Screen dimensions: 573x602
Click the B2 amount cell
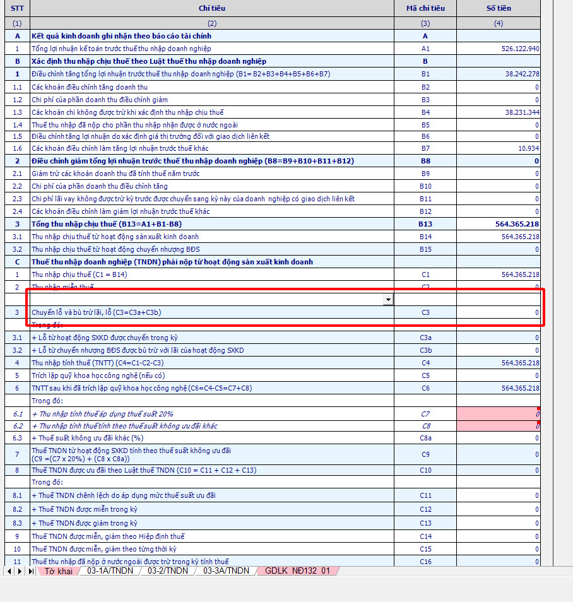tap(498, 87)
